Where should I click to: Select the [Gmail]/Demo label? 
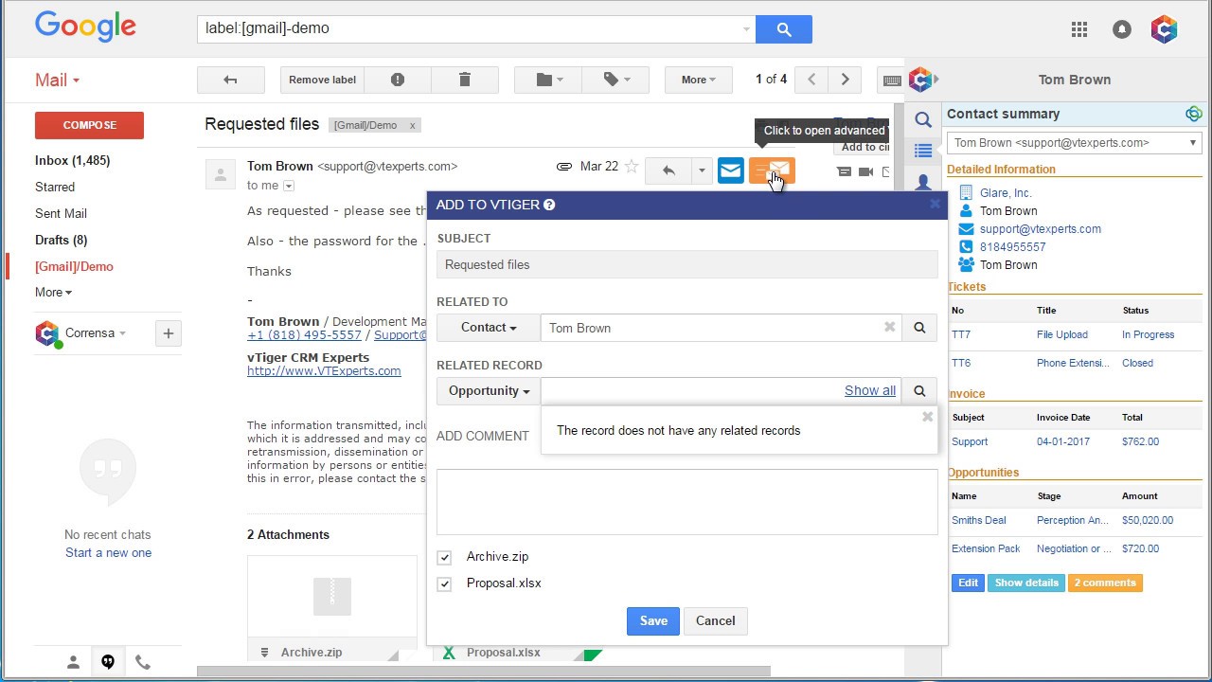point(74,266)
